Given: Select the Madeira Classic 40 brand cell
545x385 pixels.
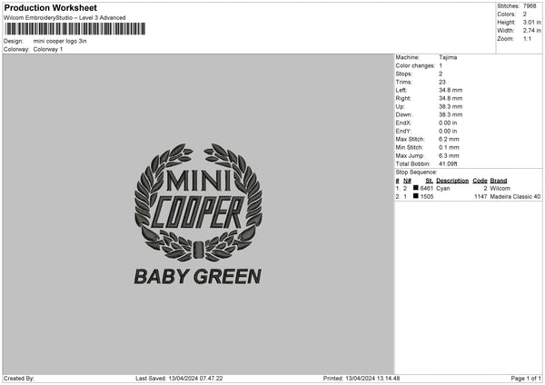Looking at the screenshot, I should coord(515,197).
